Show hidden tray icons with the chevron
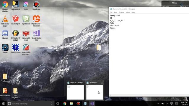This screenshot has width=189, height=106. [x=158, y=103]
